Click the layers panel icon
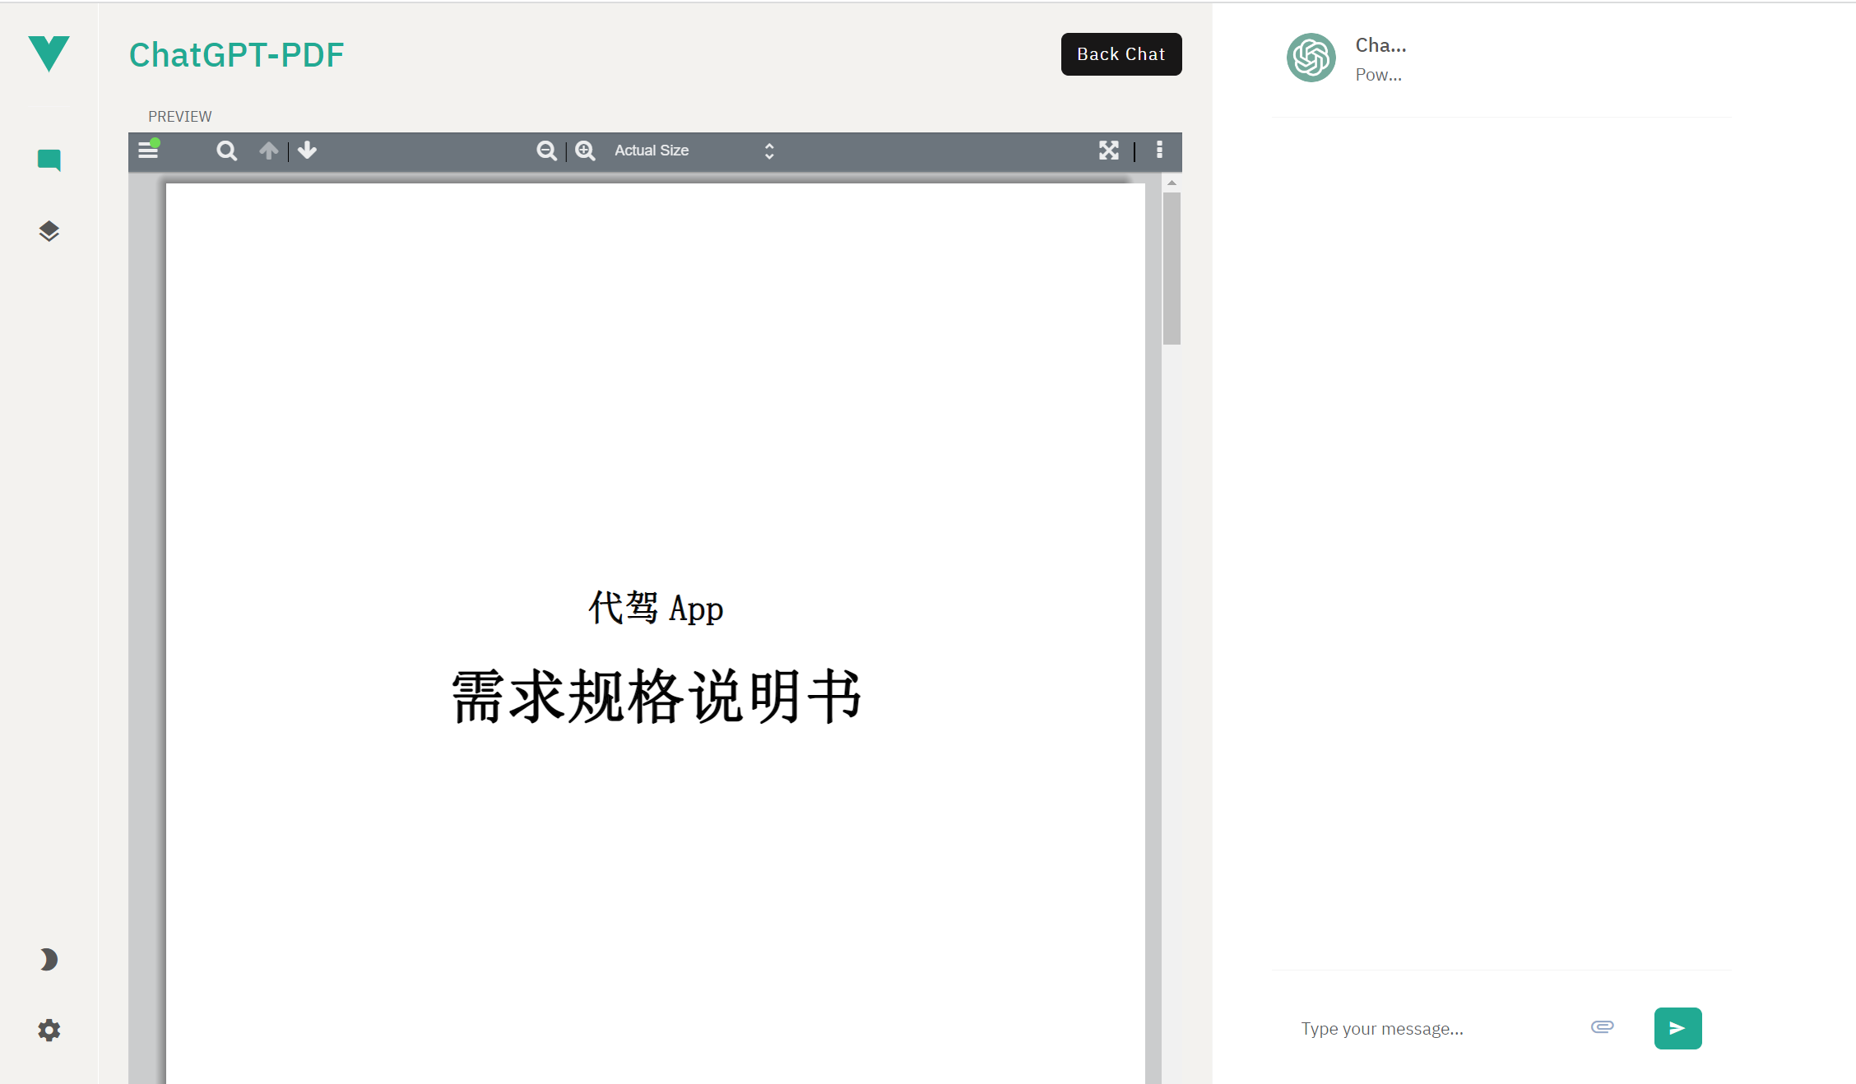The height and width of the screenshot is (1084, 1856). coord(49,231)
